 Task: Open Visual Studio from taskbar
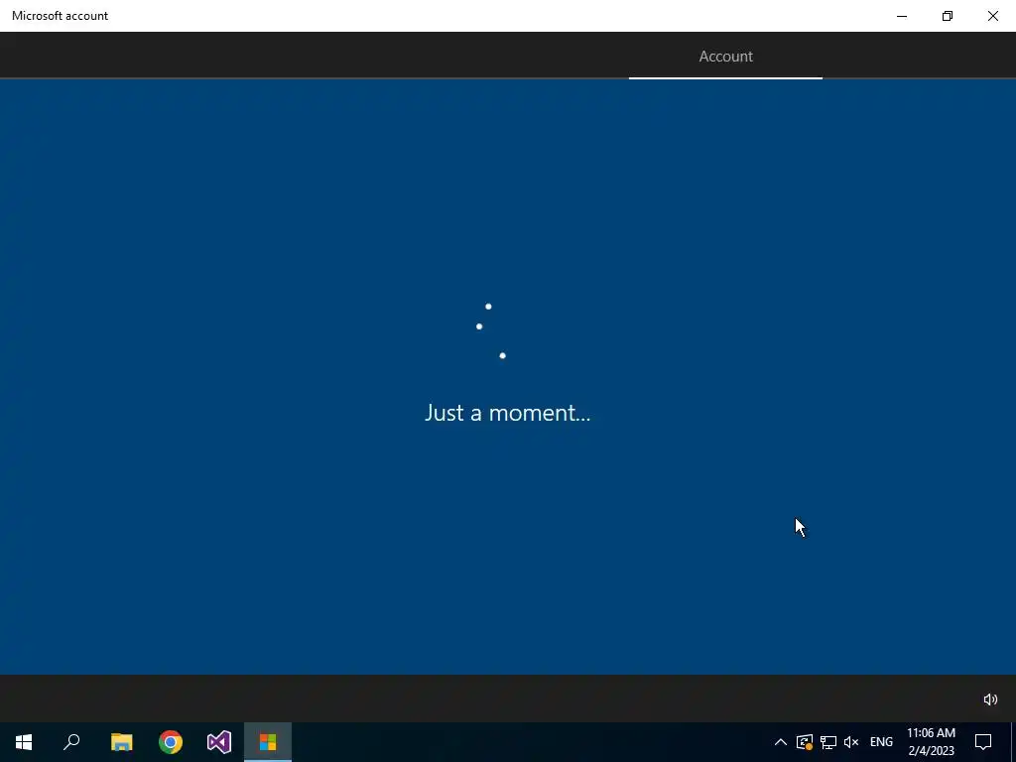pos(219,742)
